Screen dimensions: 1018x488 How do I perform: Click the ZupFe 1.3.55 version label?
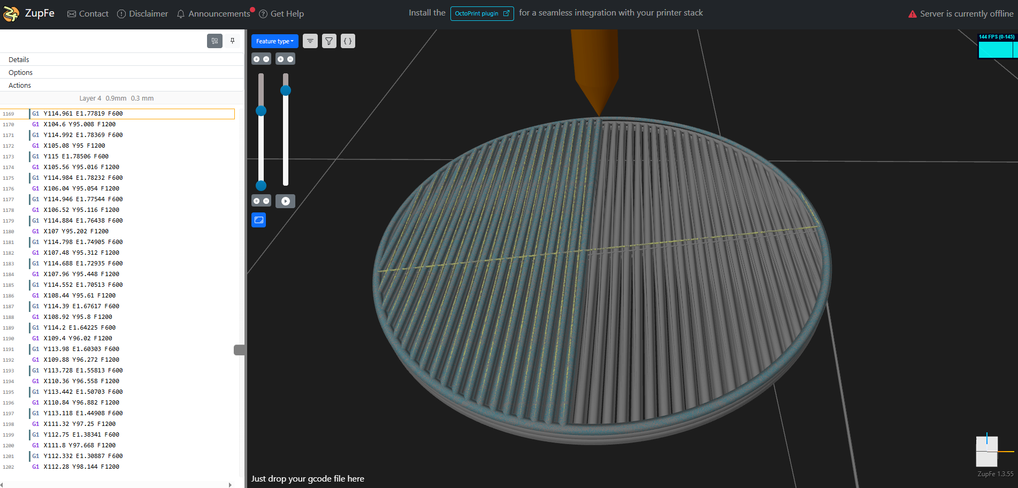click(x=995, y=474)
